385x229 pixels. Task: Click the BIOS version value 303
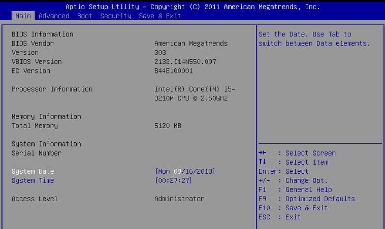pos(160,52)
